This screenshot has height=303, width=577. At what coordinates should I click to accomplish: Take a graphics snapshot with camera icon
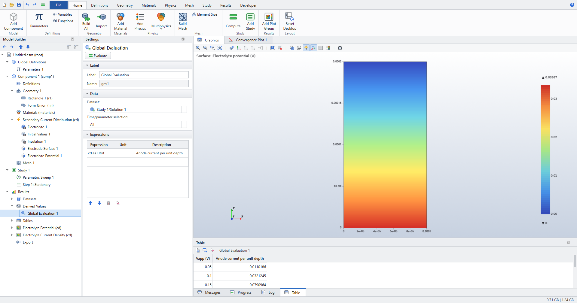pyautogui.click(x=340, y=48)
